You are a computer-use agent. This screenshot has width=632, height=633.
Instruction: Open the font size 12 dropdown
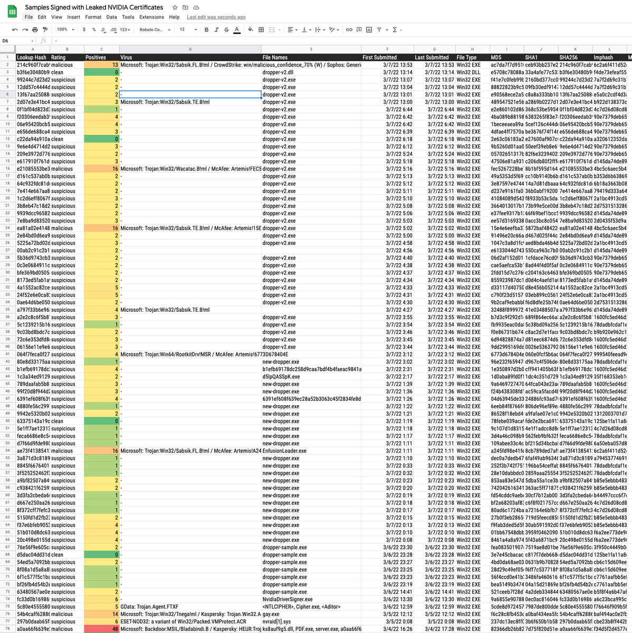click(x=188, y=30)
